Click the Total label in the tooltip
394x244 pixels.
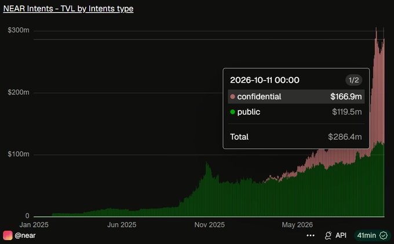(239, 136)
